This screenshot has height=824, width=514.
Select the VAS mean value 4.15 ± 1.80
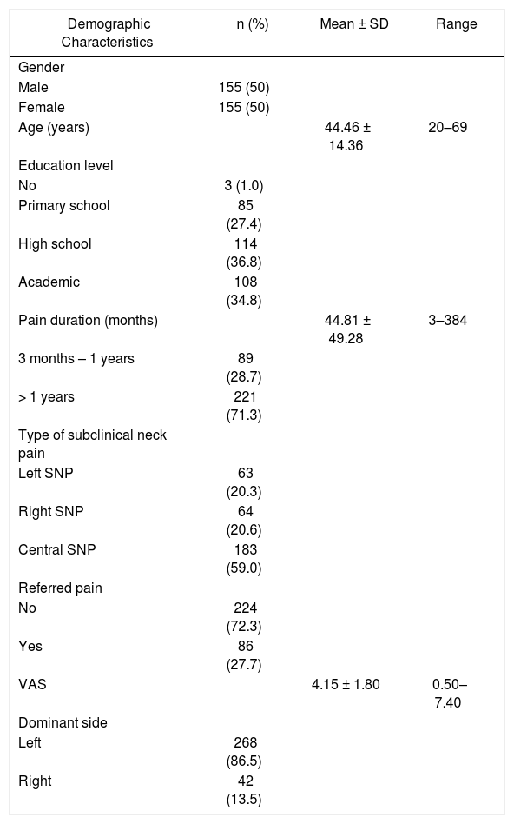coord(346,685)
